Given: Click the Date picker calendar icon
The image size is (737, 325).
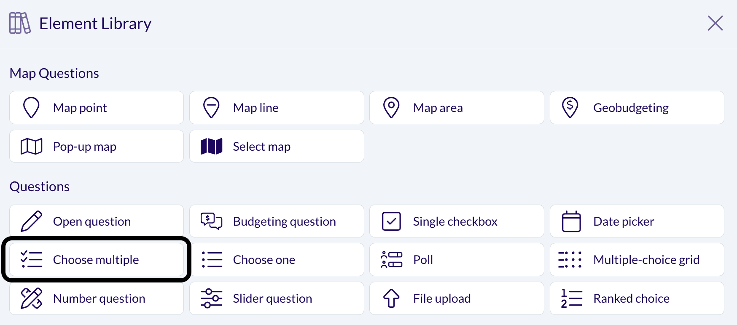Looking at the screenshot, I should tap(571, 221).
